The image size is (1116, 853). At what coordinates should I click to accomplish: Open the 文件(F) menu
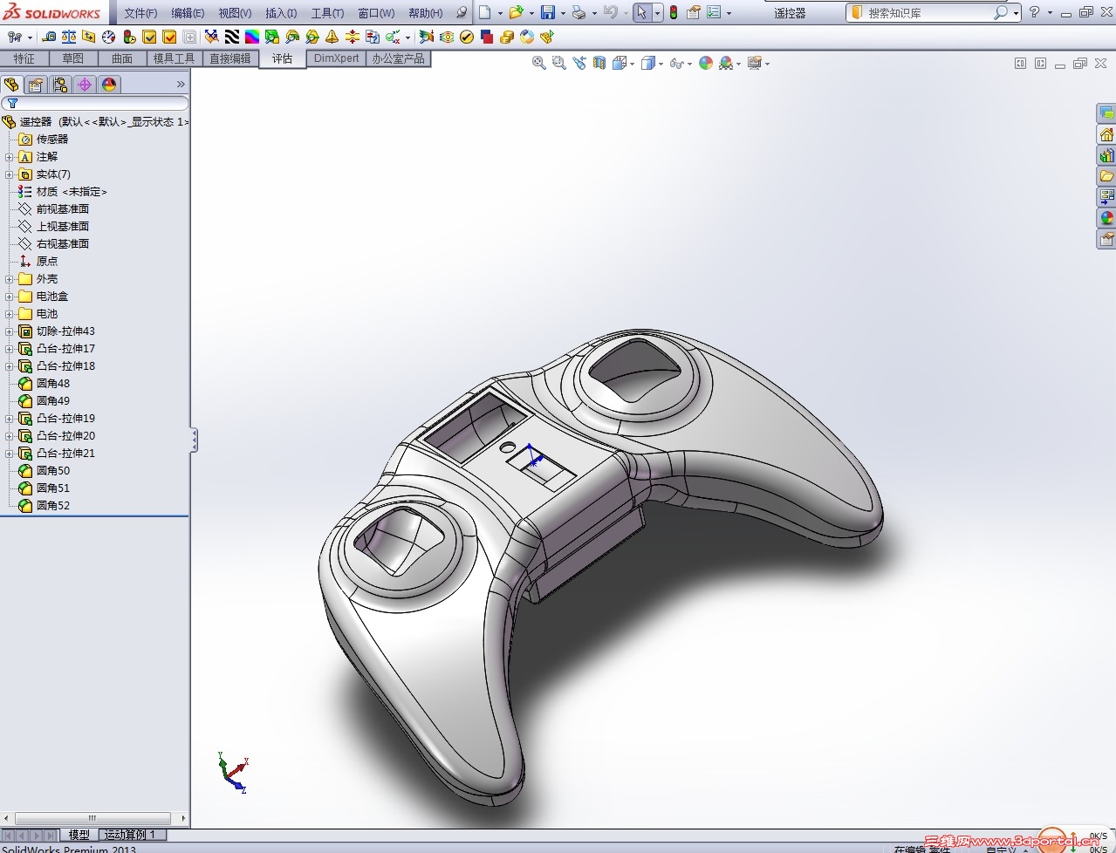click(140, 13)
